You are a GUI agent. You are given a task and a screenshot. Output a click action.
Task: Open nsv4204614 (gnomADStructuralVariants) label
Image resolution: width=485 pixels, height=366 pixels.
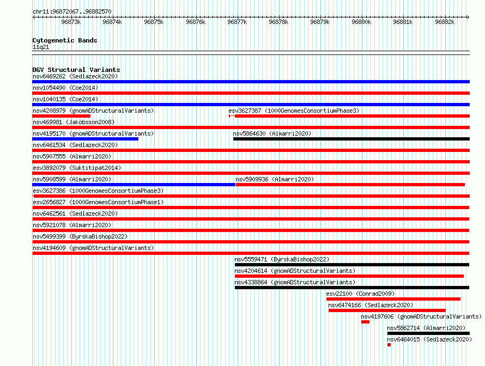click(x=295, y=271)
